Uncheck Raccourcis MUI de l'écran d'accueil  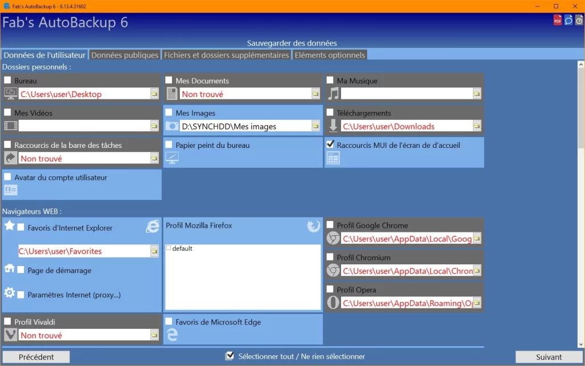(330, 144)
